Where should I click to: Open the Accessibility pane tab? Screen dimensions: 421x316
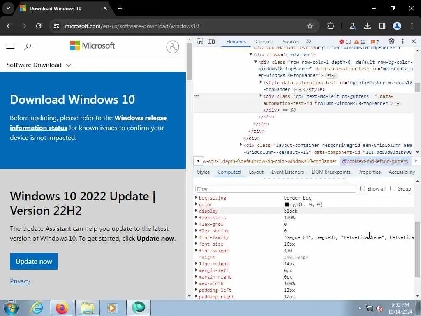point(402,172)
